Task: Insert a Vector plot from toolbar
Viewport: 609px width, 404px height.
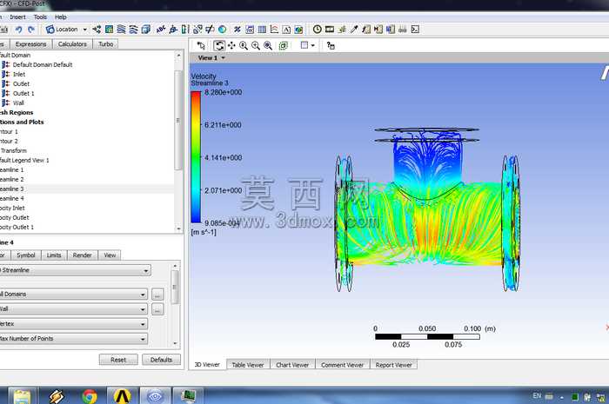Action: [x=97, y=30]
